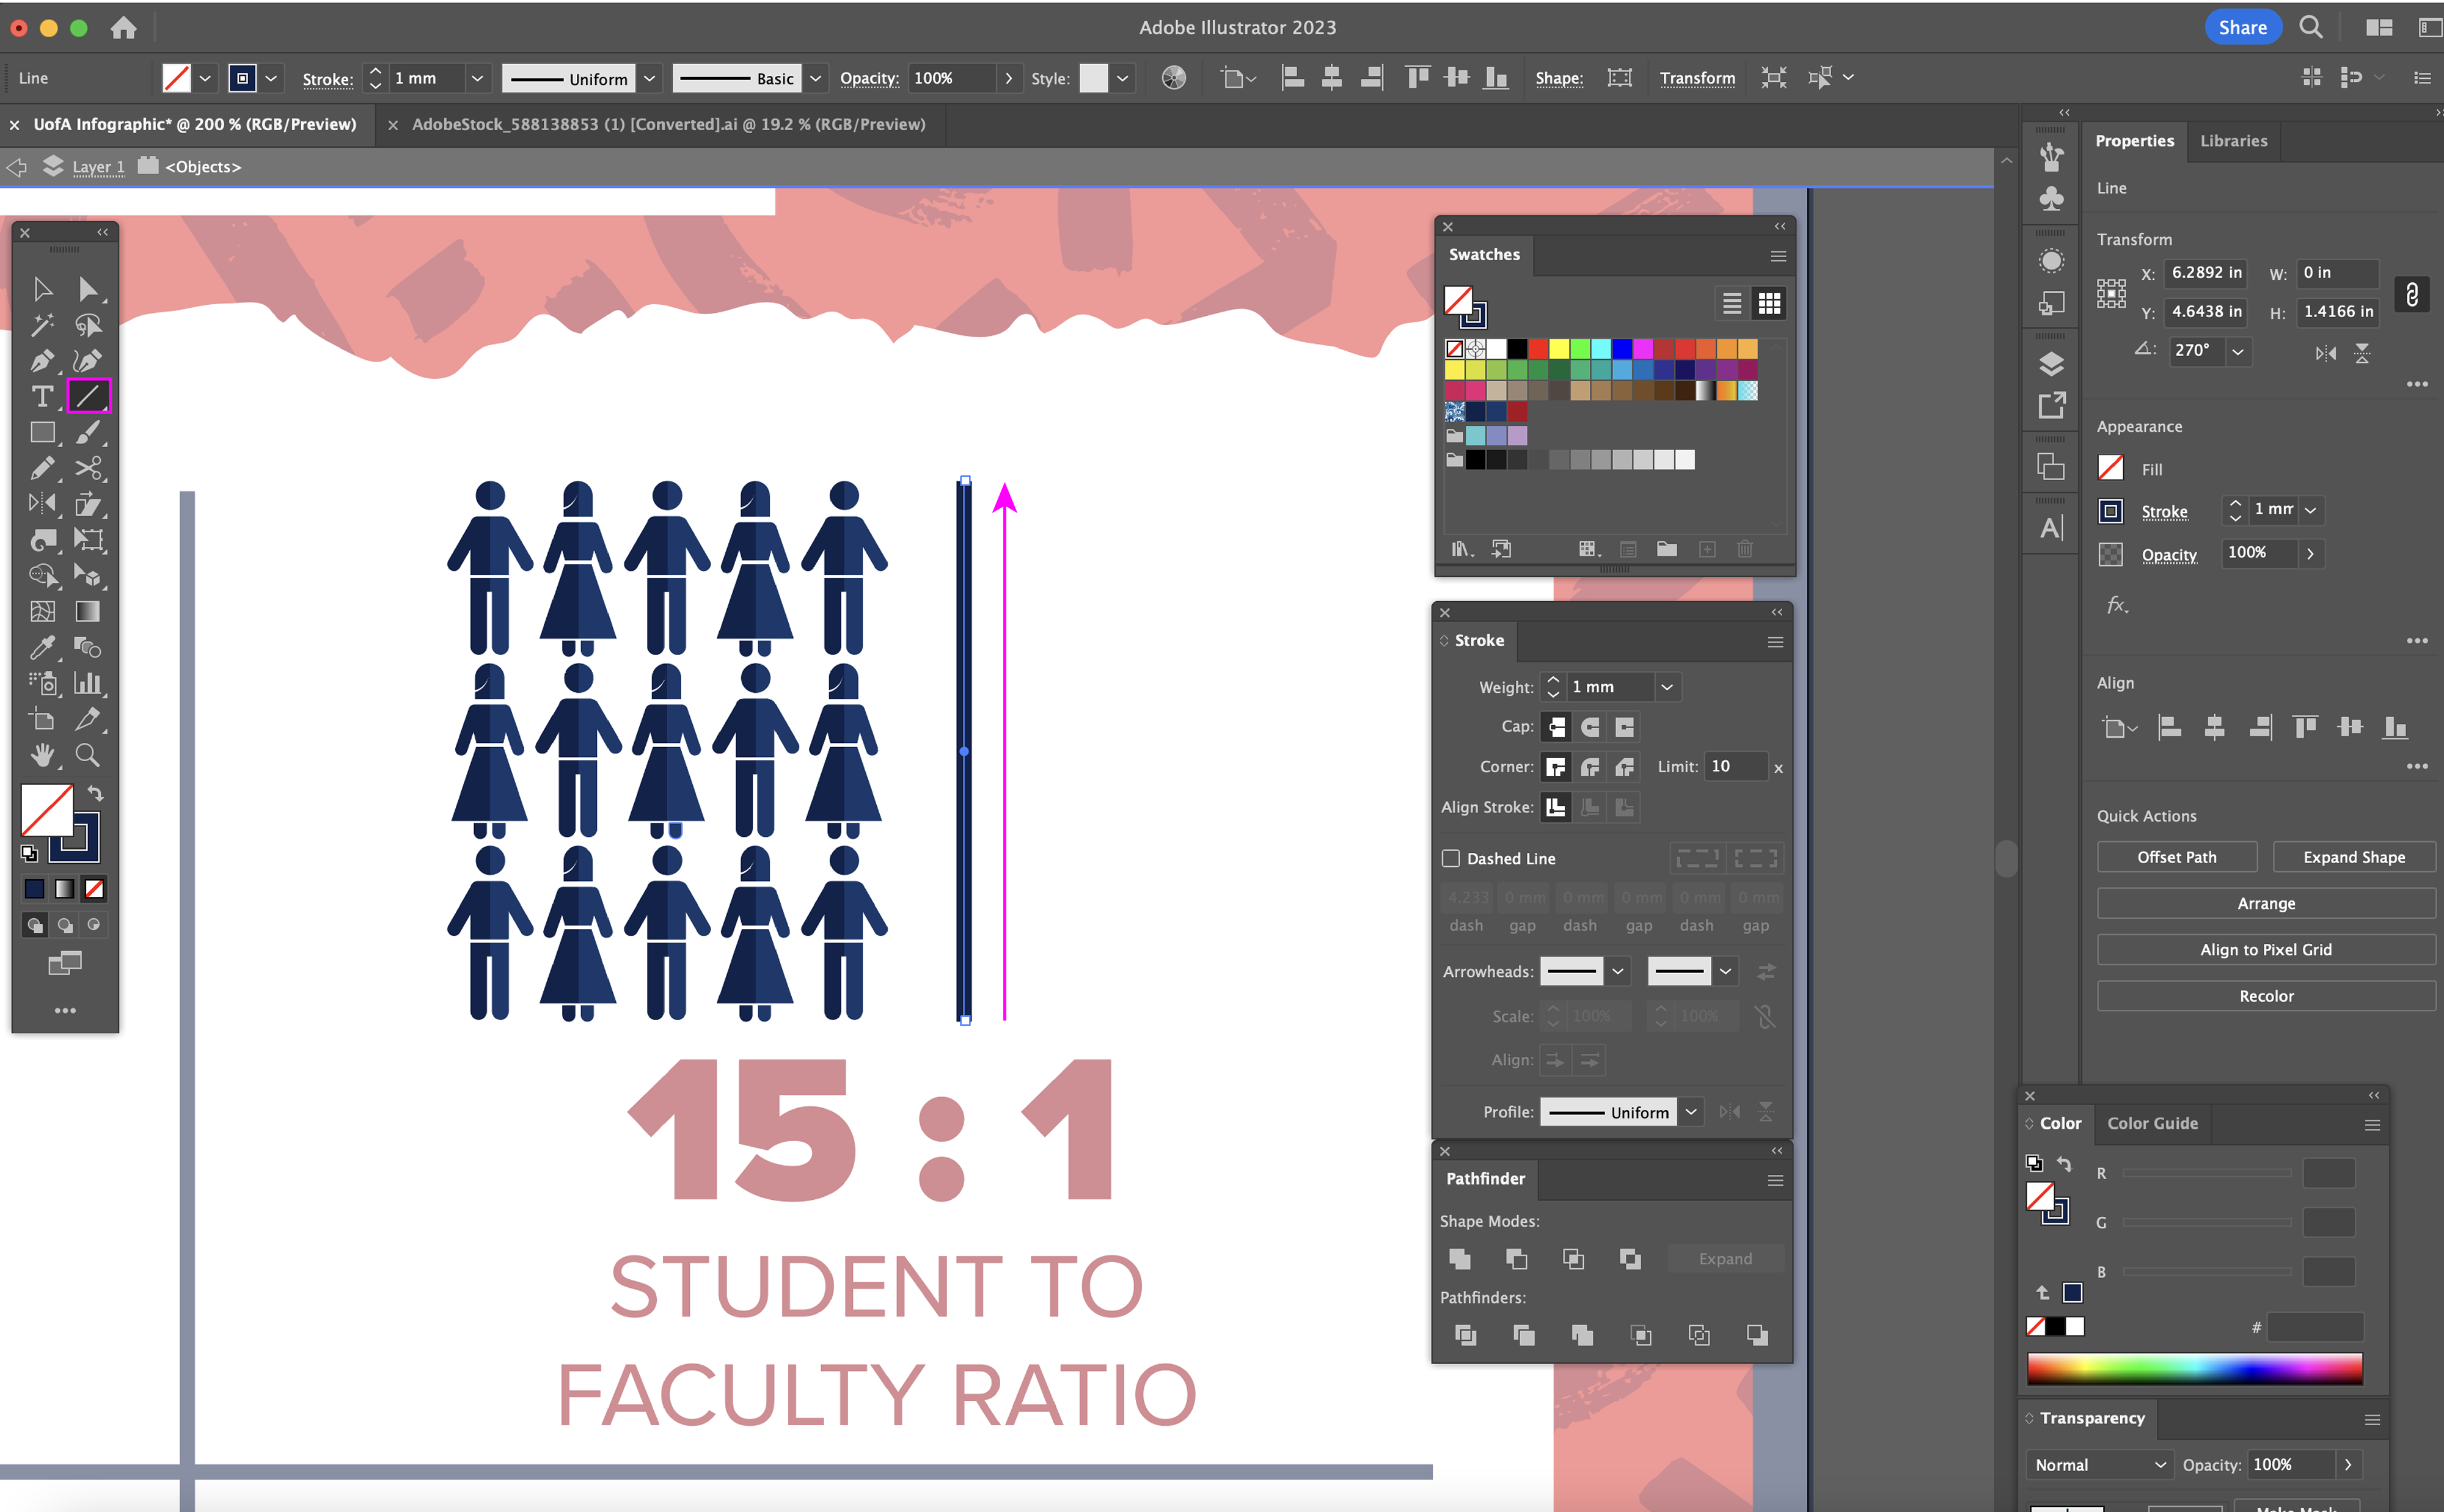
Task: Click Unite shape mode in Pathfinder
Action: [1460, 1259]
